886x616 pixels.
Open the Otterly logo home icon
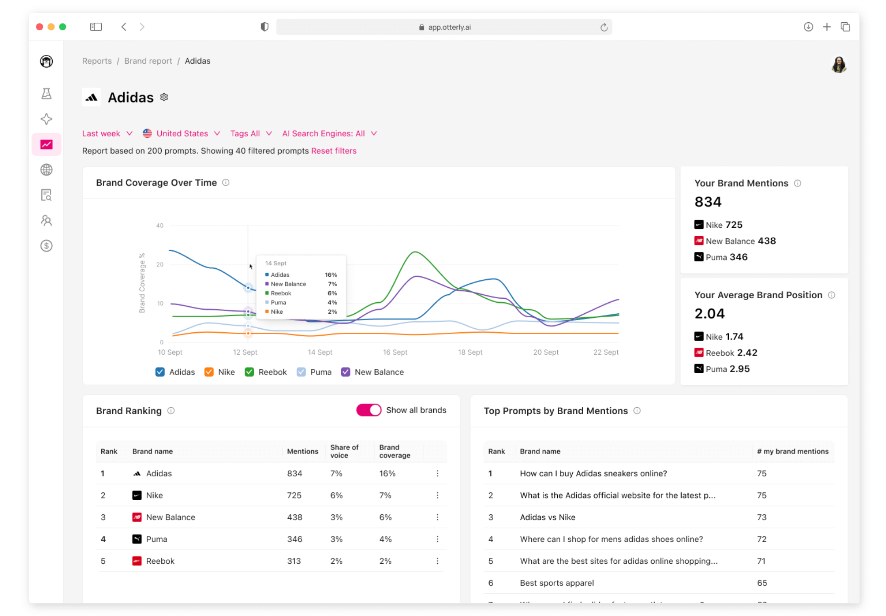point(46,61)
